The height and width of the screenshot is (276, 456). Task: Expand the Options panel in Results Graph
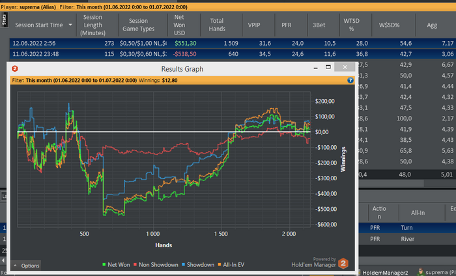(26, 266)
